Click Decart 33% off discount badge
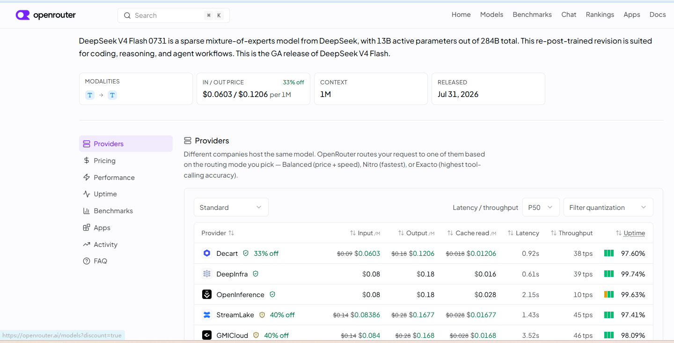Viewport: 674px width, 343px height. click(x=266, y=254)
